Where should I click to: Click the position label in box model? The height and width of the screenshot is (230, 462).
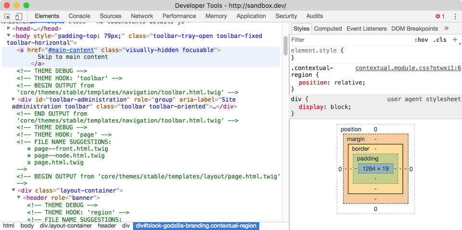(x=351, y=130)
